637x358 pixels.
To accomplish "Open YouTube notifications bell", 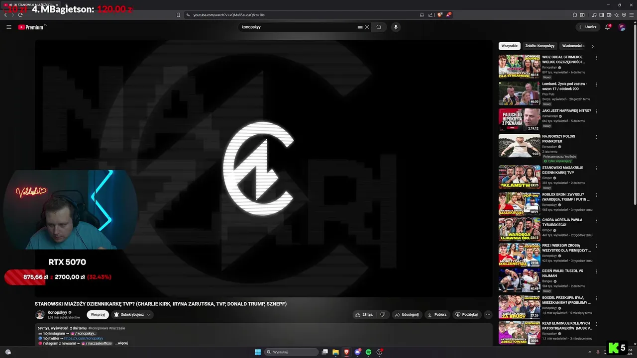I will click(608, 27).
